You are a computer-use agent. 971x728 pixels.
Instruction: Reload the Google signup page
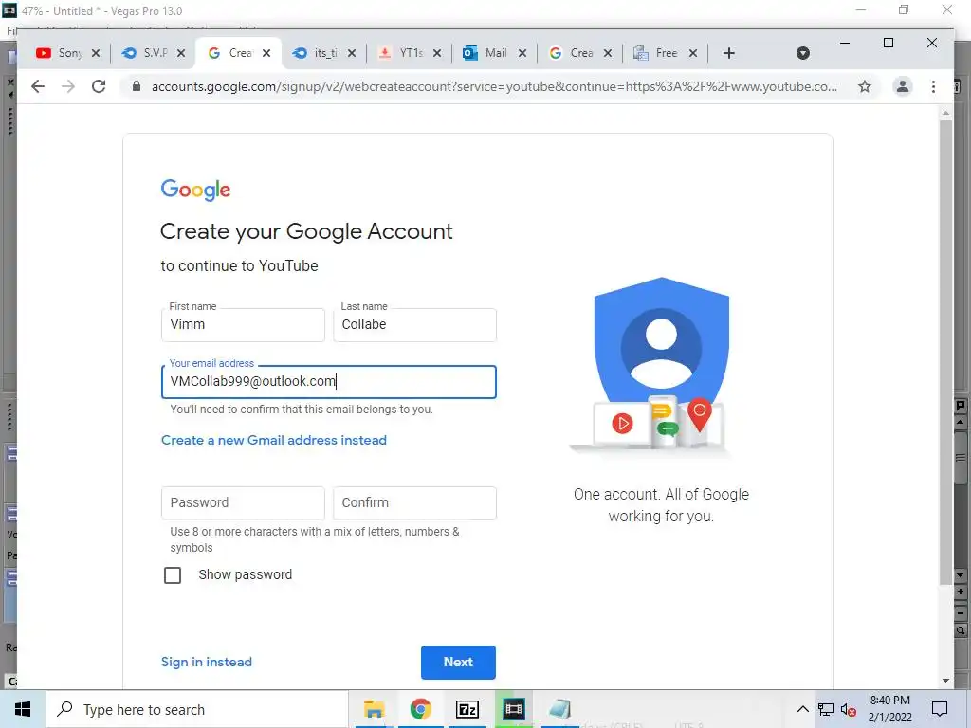coord(99,86)
